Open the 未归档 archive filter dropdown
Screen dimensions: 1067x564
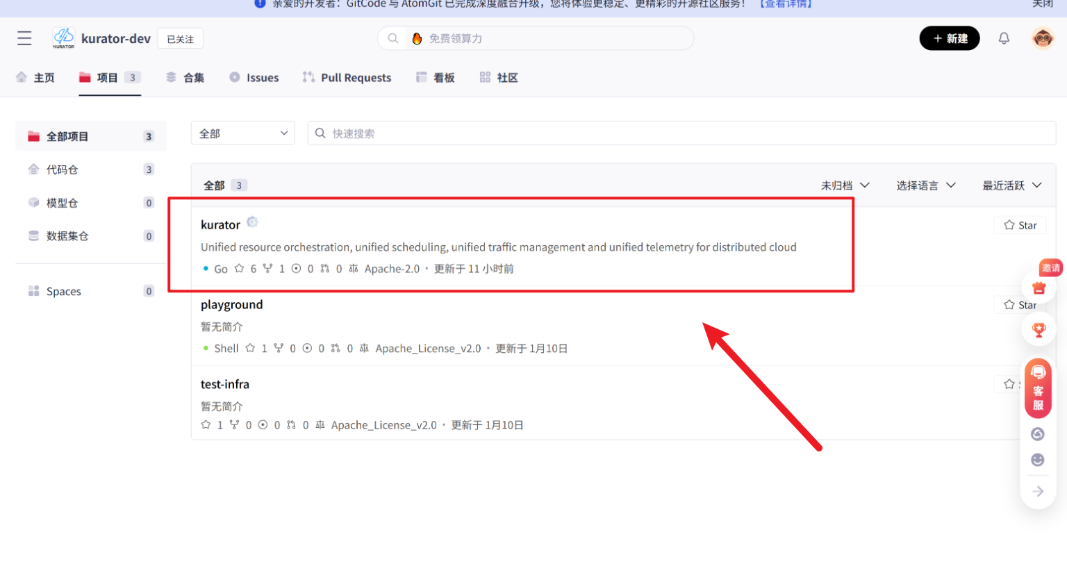(x=845, y=185)
